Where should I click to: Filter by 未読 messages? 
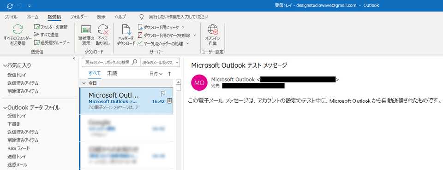(112, 74)
